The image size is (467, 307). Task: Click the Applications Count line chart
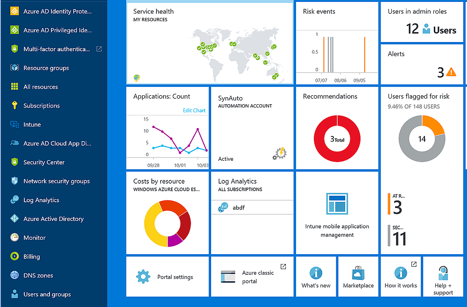168,142
